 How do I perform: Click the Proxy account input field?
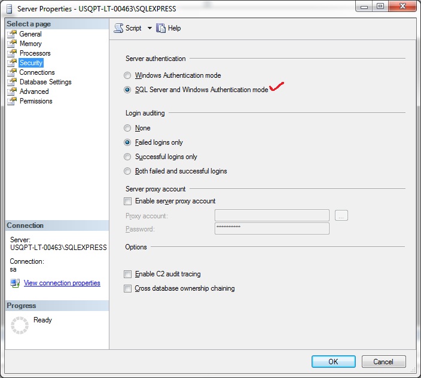[272, 215]
